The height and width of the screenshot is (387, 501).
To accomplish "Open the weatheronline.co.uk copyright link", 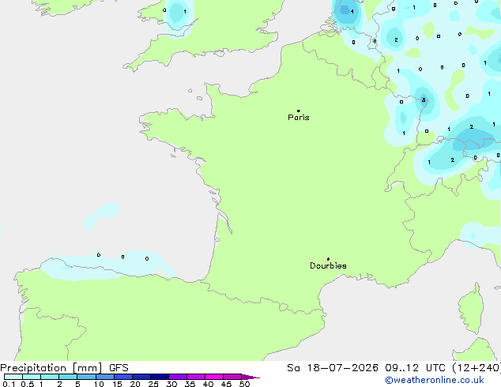I will pyautogui.click(x=435, y=380).
